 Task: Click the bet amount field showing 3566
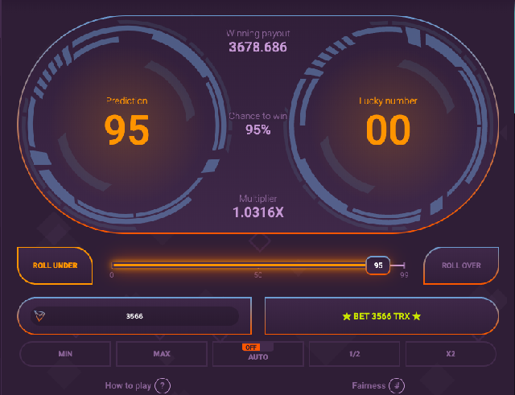pyautogui.click(x=134, y=316)
